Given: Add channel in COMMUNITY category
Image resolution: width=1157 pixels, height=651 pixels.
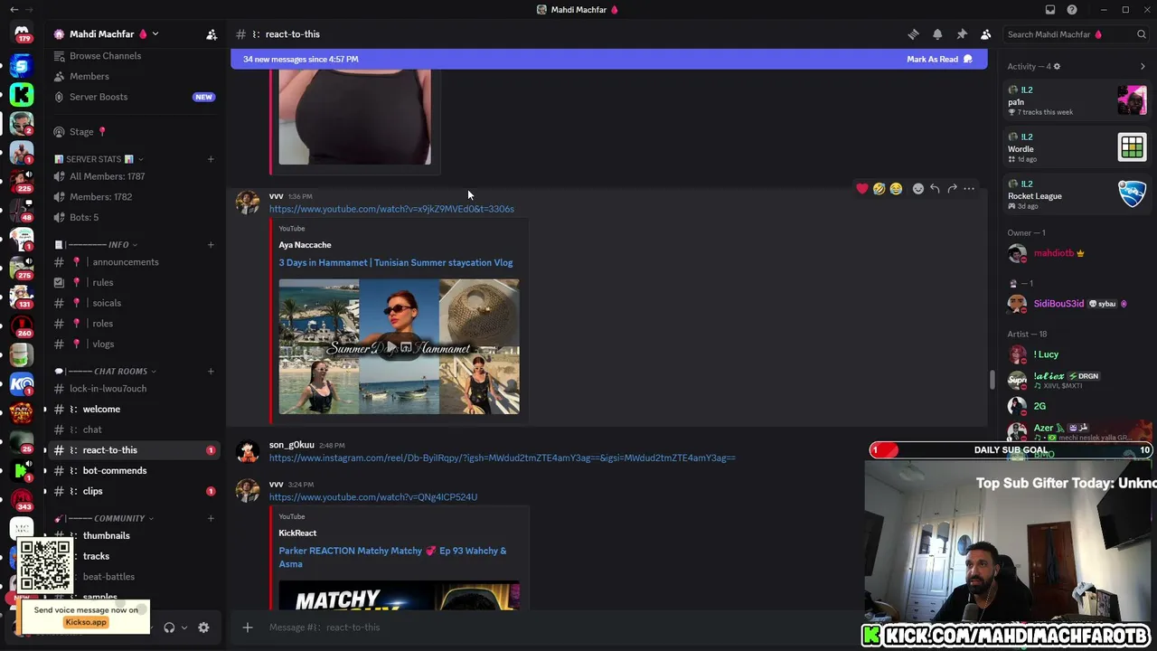Looking at the screenshot, I should [211, 518].
